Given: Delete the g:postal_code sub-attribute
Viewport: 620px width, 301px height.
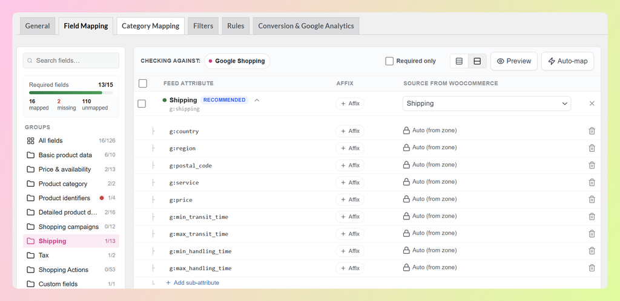Looking at the screenshot, I should coord(592,165).
